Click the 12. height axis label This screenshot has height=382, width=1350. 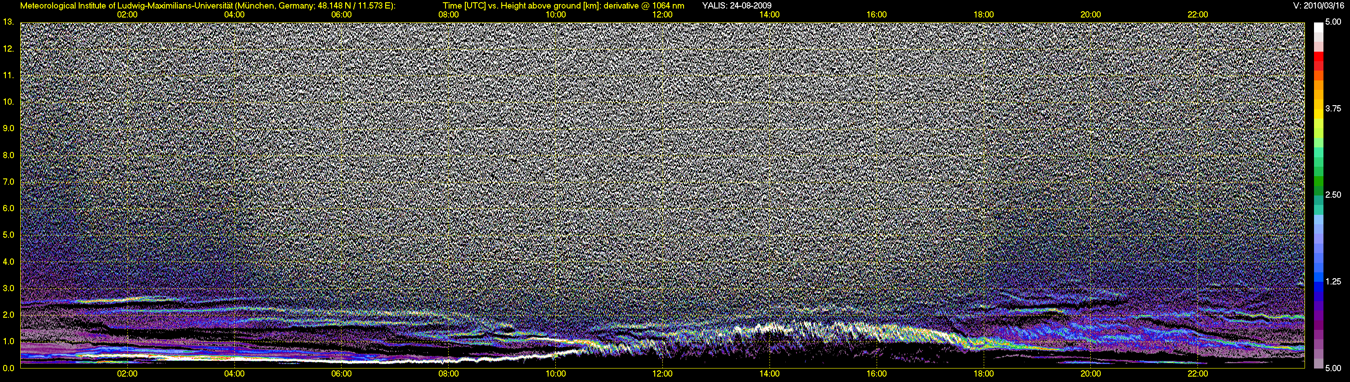9,49
